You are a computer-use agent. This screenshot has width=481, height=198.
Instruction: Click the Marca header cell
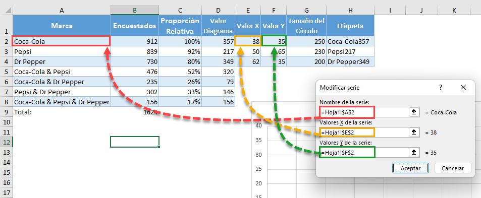[x=62, y=25]
